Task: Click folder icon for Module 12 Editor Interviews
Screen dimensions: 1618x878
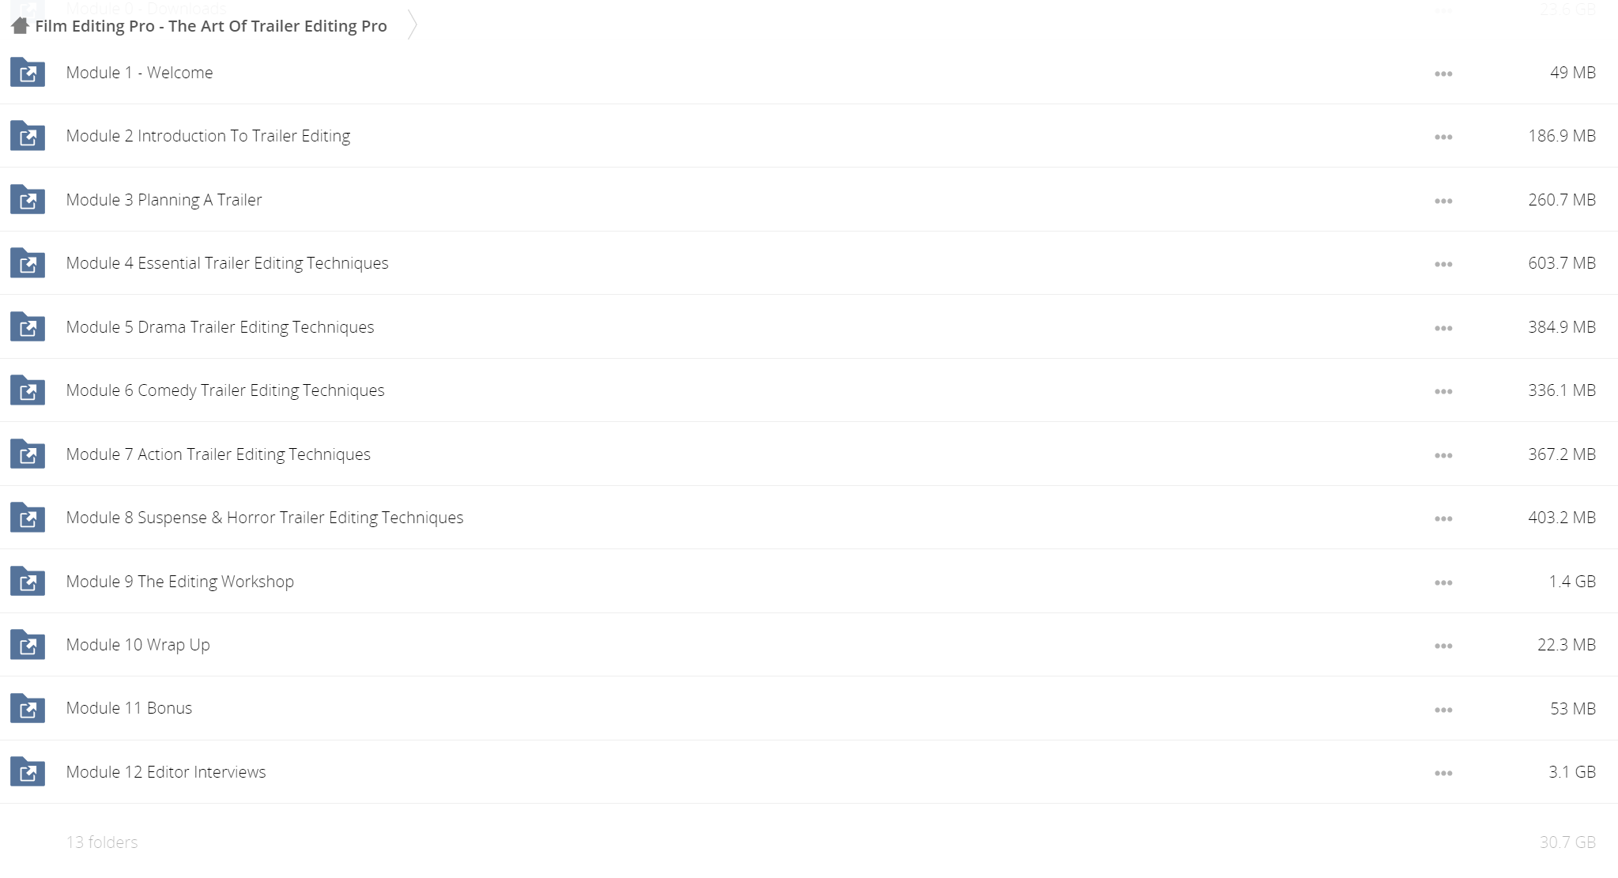Action: [28, 772]
